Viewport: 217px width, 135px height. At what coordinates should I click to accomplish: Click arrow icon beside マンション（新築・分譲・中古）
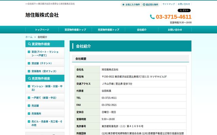tap(29, 86)
